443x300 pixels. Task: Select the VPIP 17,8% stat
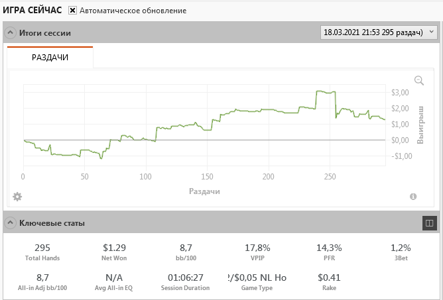click(x=257, y=248)
